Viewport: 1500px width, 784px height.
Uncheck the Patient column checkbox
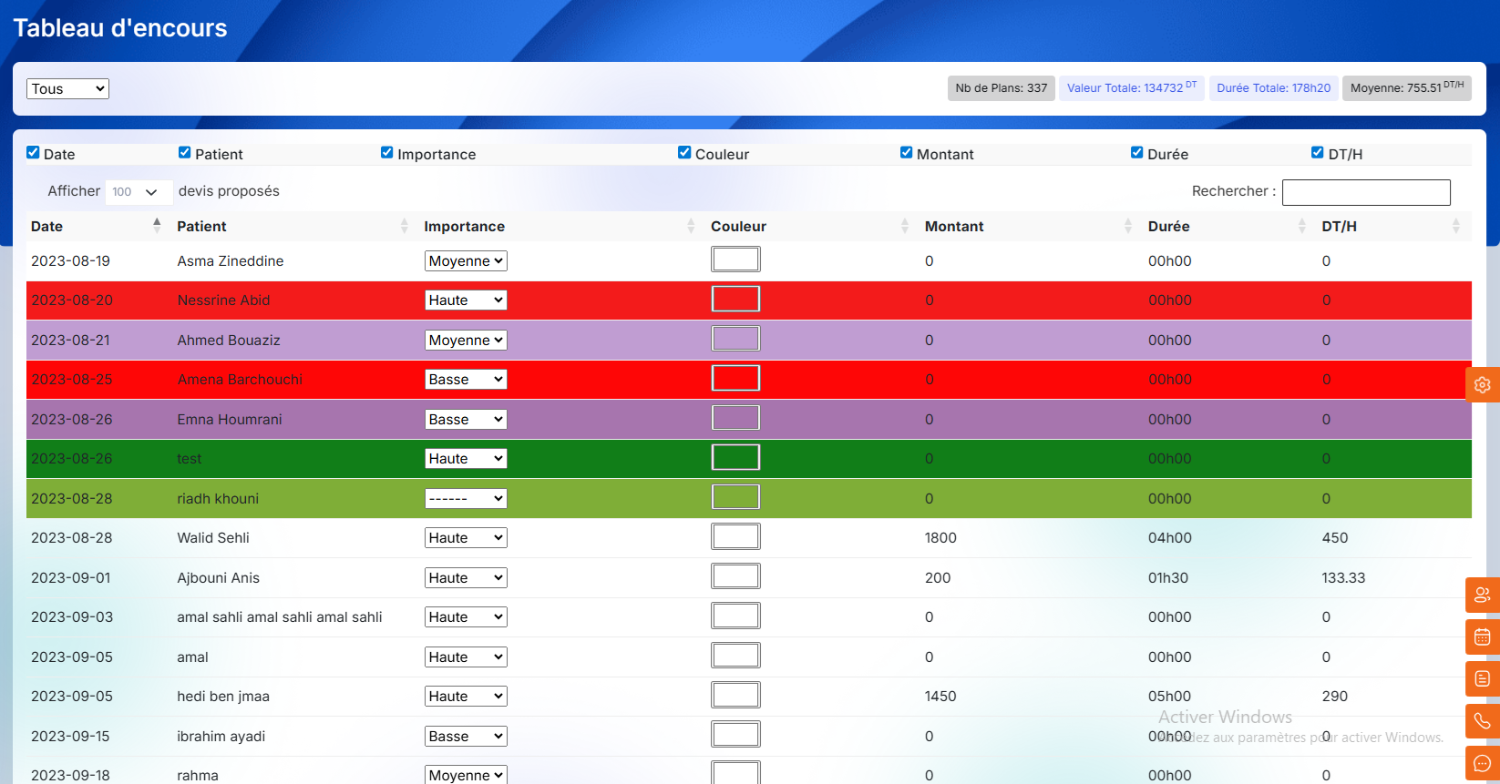point(185,153)
